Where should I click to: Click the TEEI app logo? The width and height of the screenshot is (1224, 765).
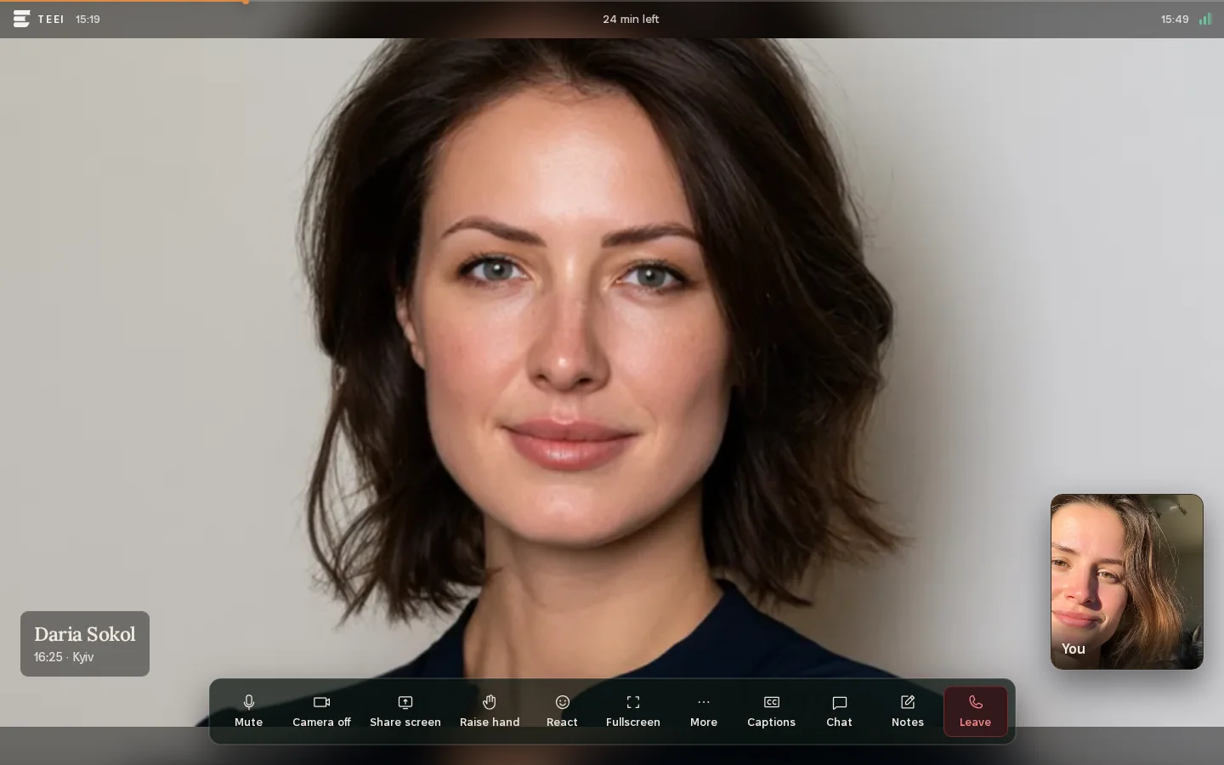point(39,19)
